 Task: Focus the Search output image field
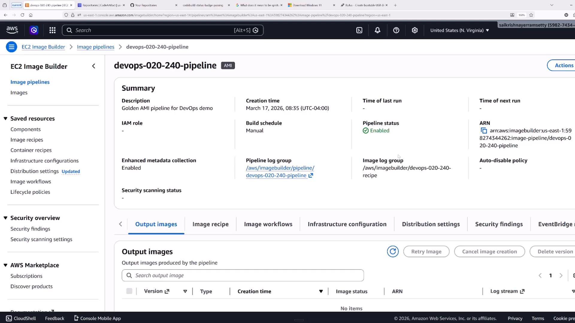pyautogui.click(x=243, y=275)
